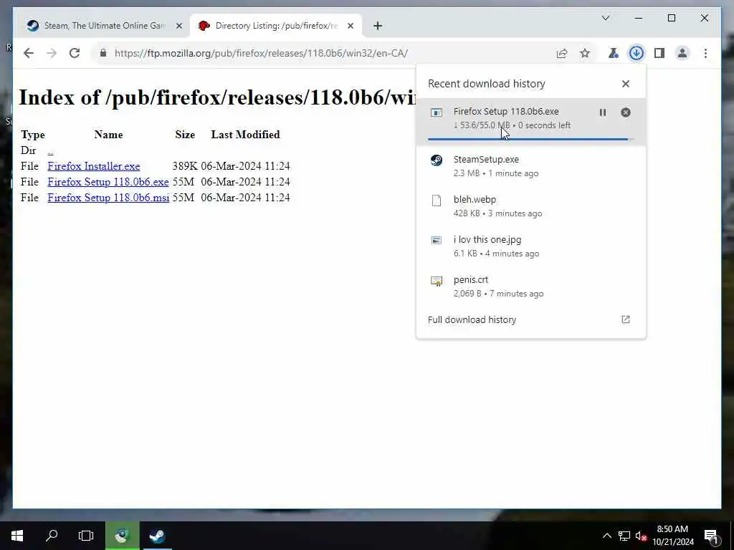Open the profile avatar menu

tap(682, 53)
